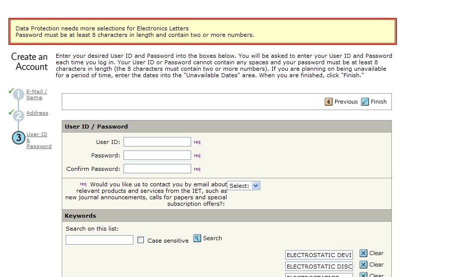Click the step 3 circle icon
This screenshot has width=465, height=277.
[18, 138]
